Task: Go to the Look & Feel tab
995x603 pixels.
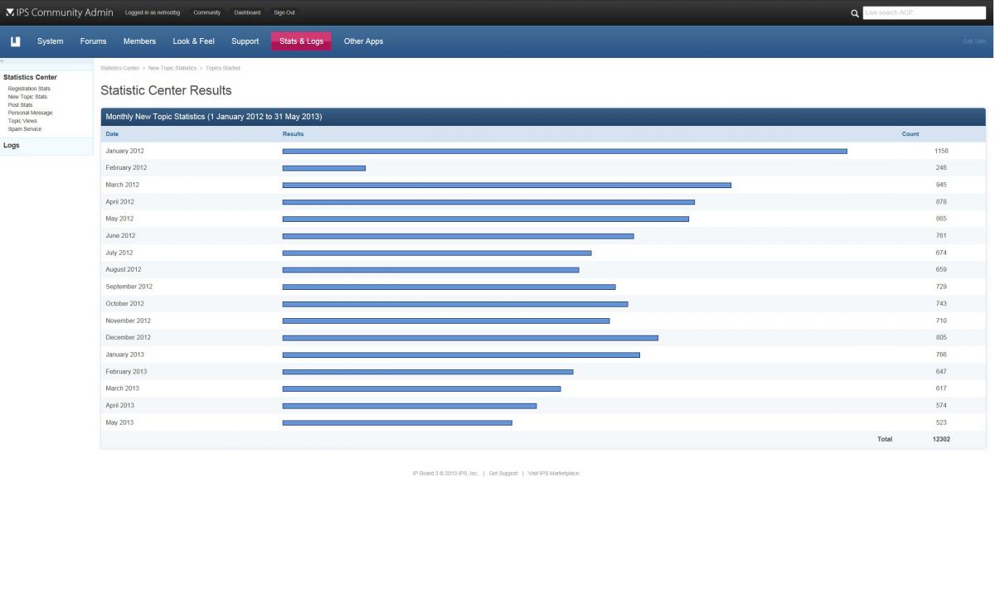Action: 193,41
